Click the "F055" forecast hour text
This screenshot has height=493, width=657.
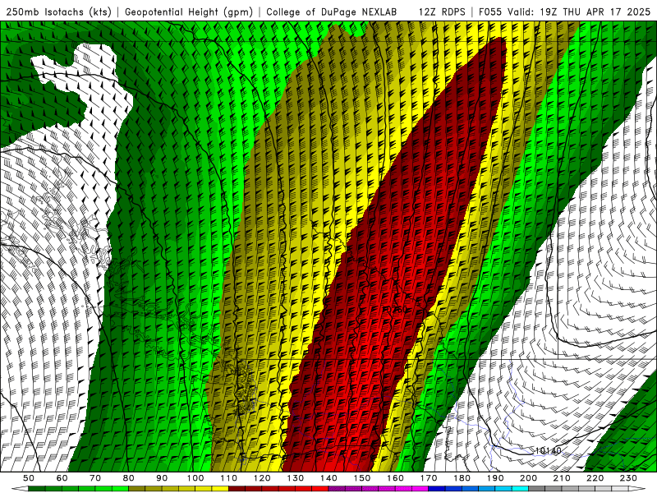(x=490, y=12)
